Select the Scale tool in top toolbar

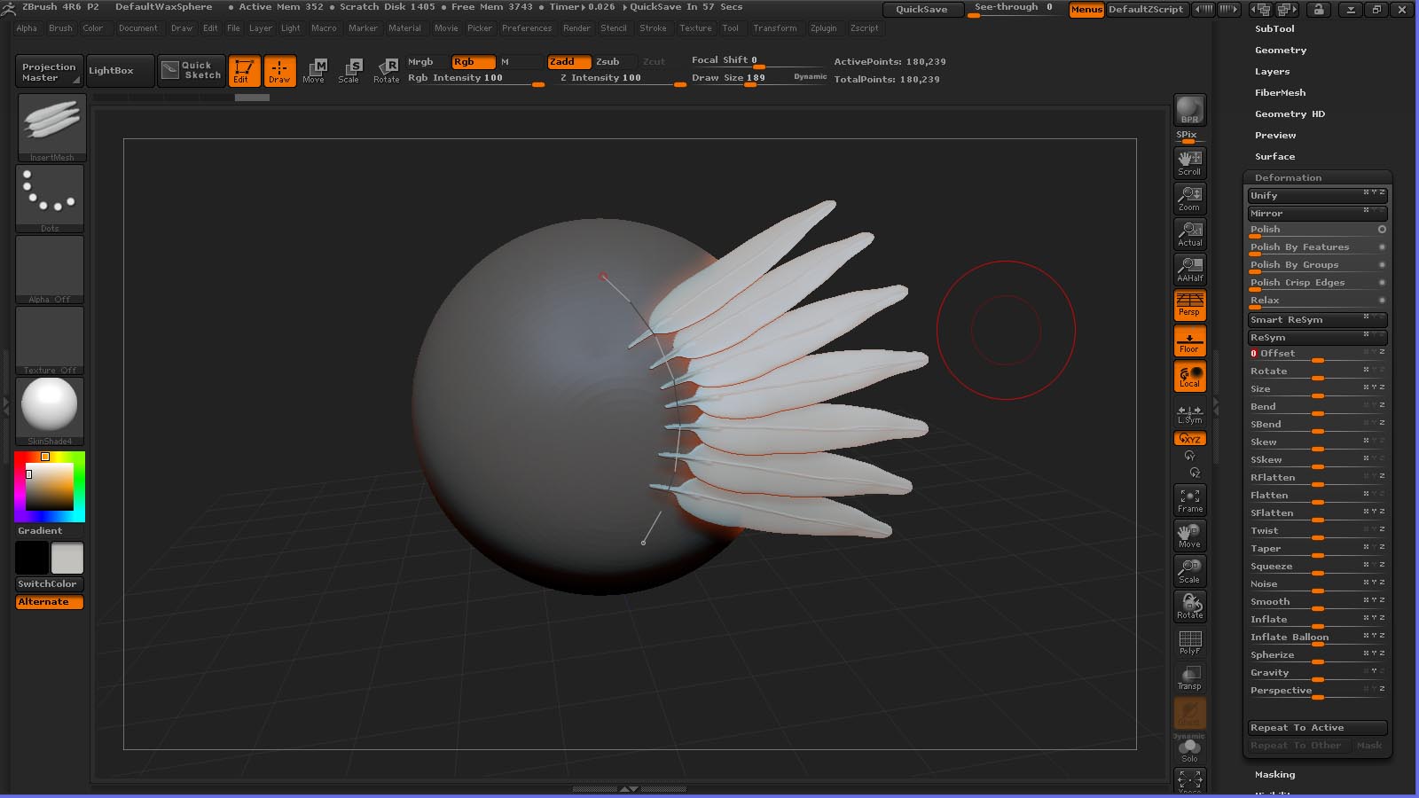click(x=349, y=70)
